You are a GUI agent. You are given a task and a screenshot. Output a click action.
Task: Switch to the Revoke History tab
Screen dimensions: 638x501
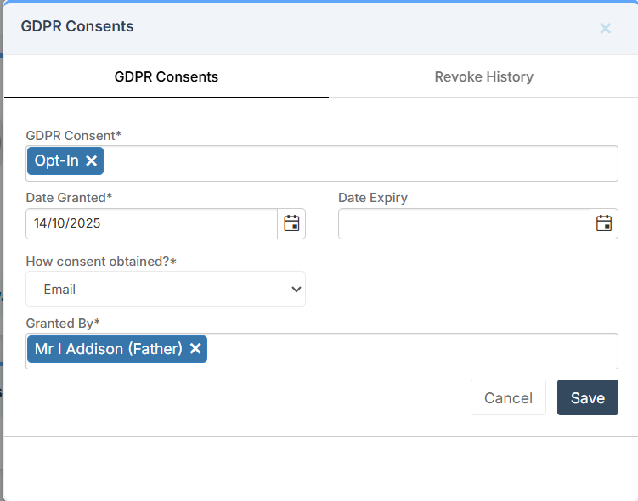click(x=483, y=76)
